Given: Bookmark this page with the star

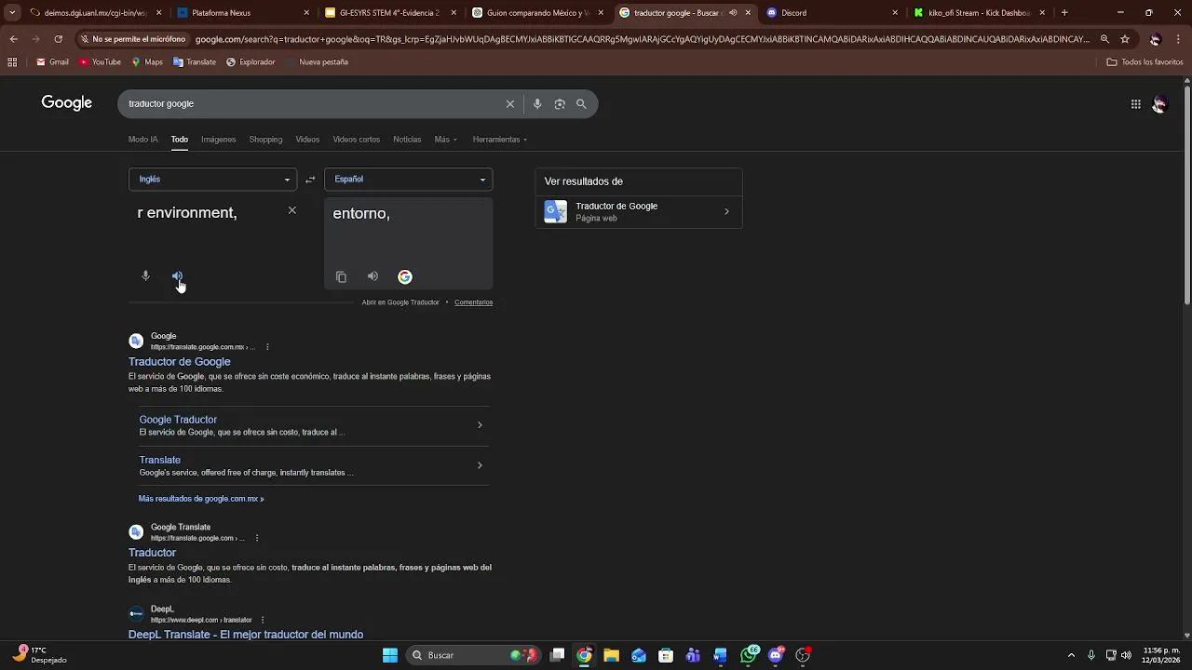Looking at the screenshot, I should (1125, 39).
